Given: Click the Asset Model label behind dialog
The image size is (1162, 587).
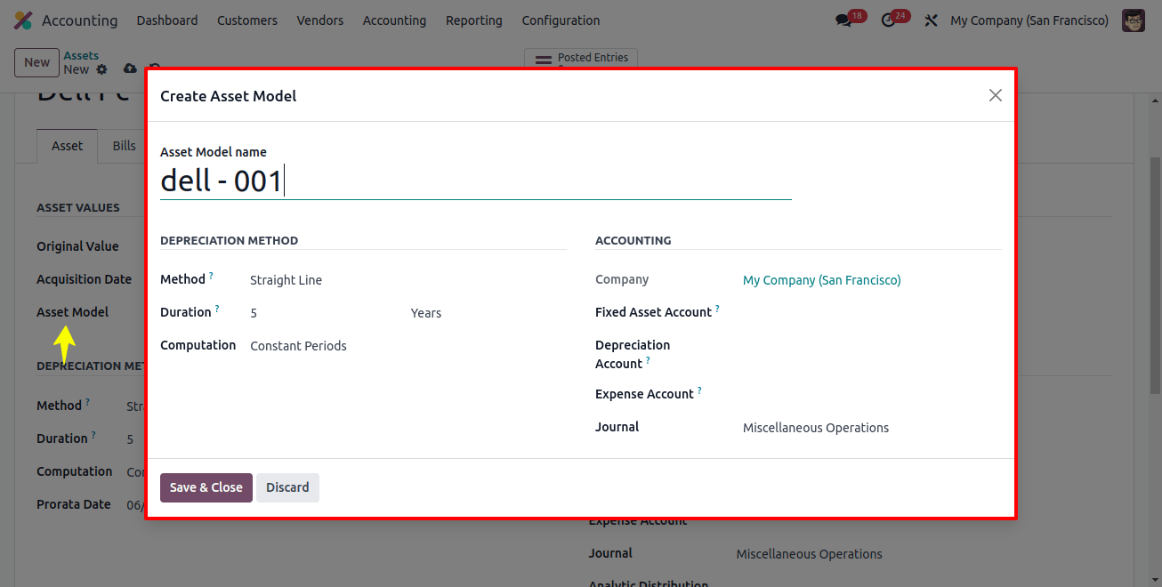Looking at the screenshot, I should point(73,312).
